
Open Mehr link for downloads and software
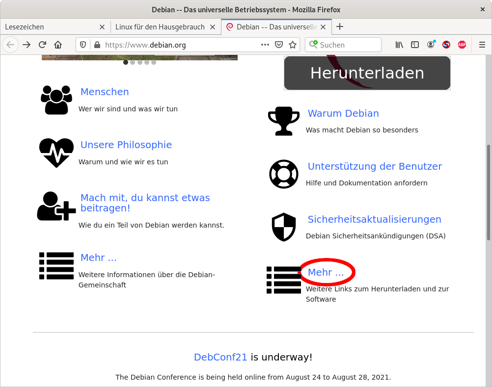click(326, 272)
